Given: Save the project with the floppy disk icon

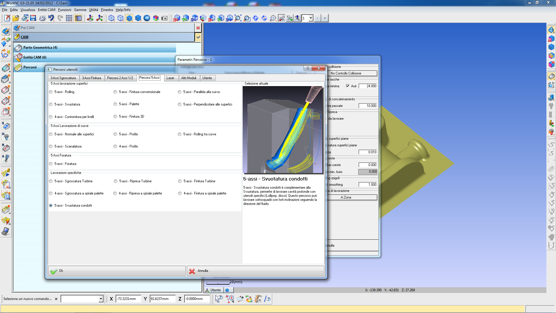Looking at the screenshot, I should click(33, 18).
